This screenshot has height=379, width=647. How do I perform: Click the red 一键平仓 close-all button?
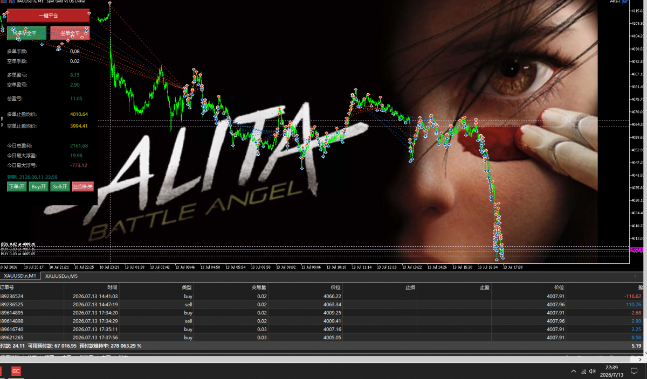tap(48, 16)
